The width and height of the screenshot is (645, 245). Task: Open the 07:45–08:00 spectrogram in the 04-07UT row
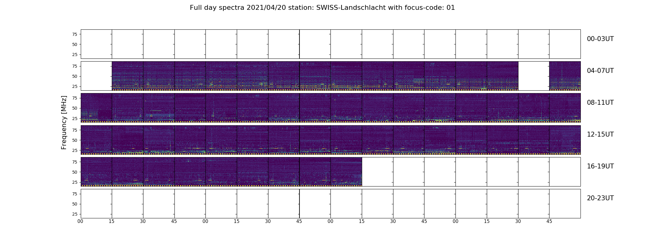pos(565,76)
